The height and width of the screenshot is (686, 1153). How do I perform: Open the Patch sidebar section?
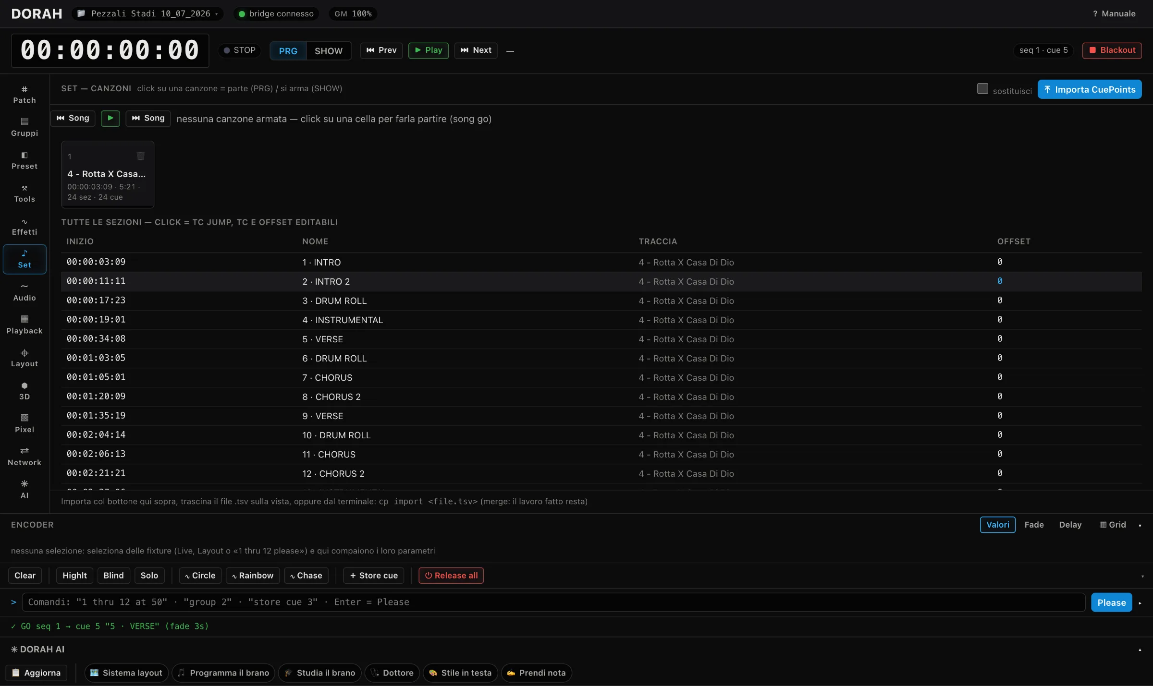coord(25,95)
